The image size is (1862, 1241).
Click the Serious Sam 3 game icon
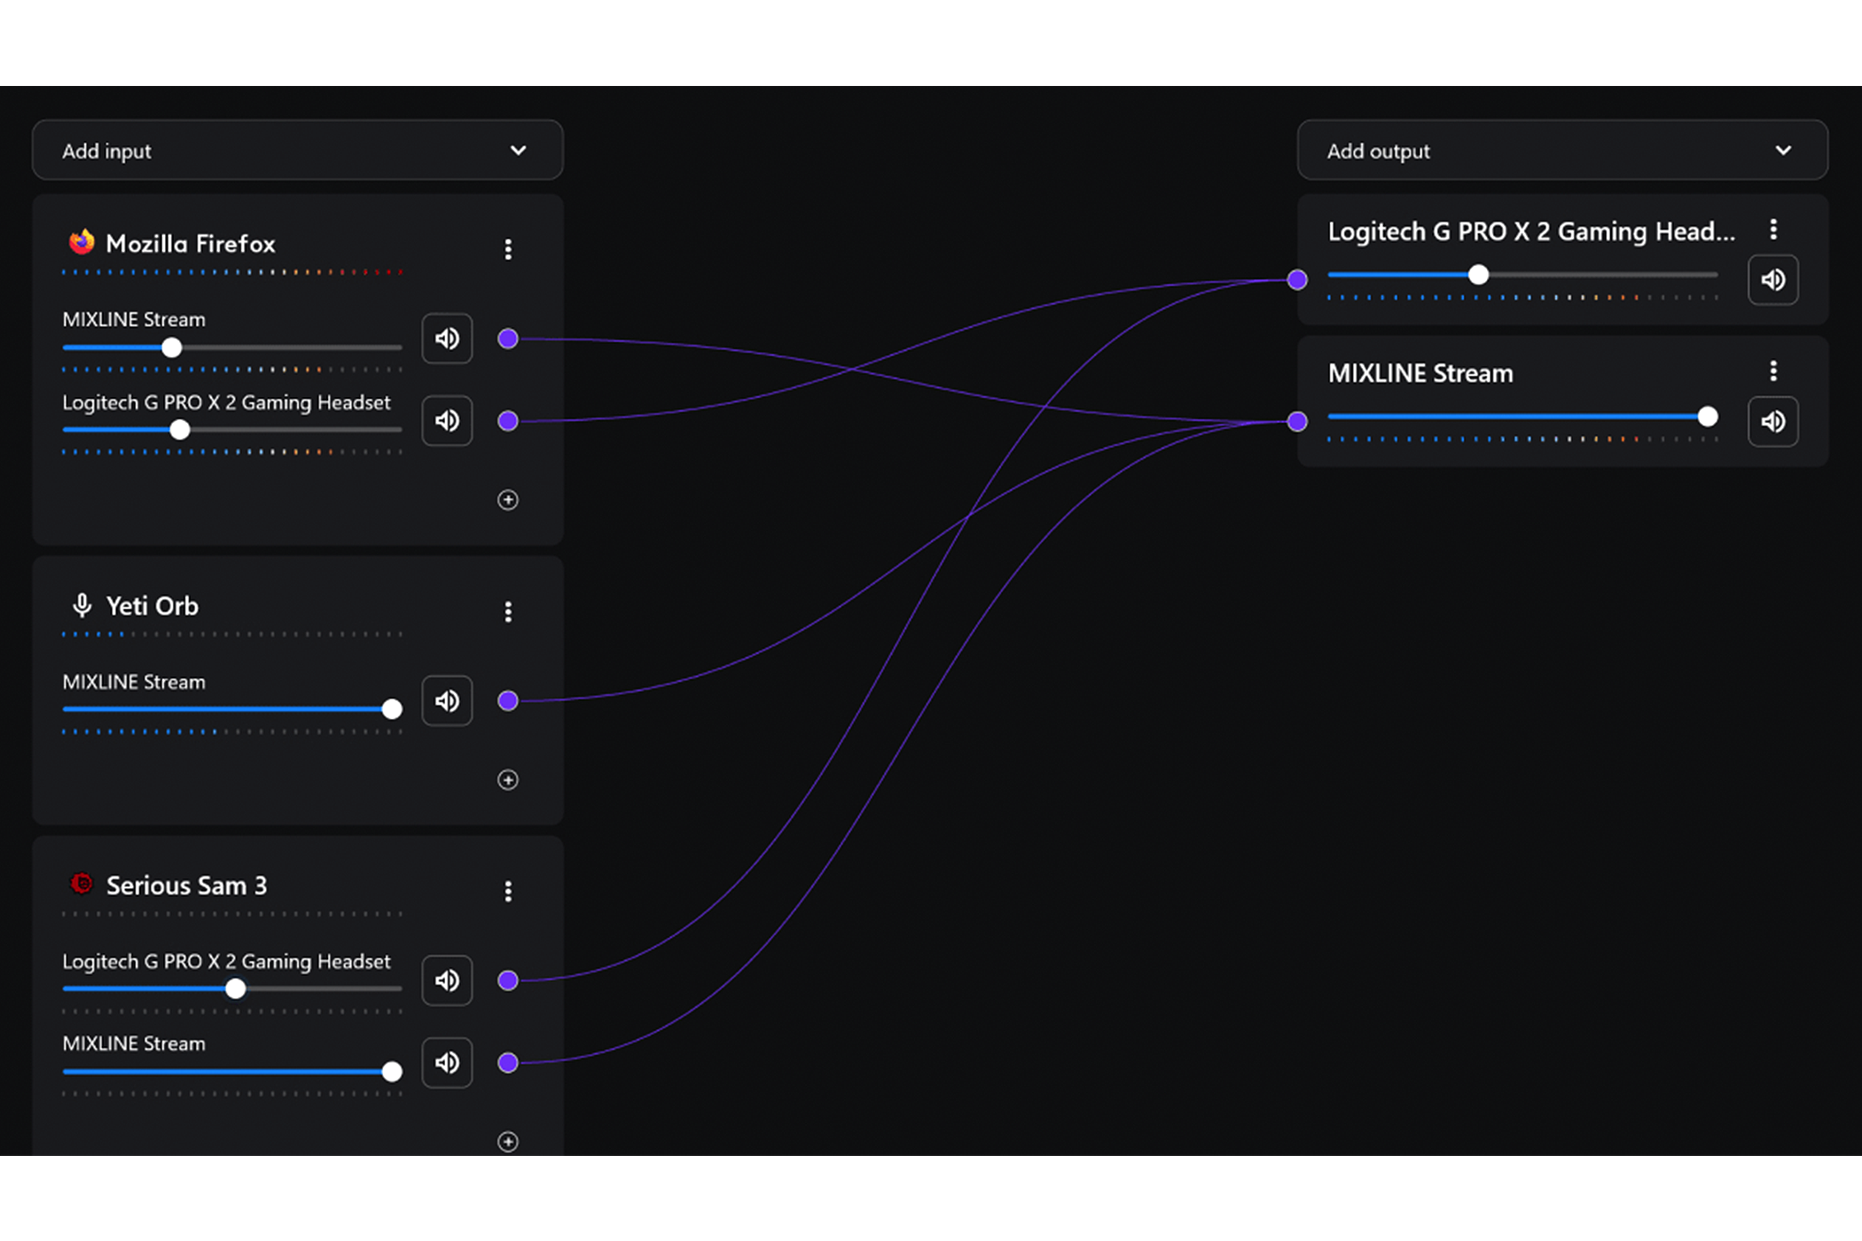[82, 884]
